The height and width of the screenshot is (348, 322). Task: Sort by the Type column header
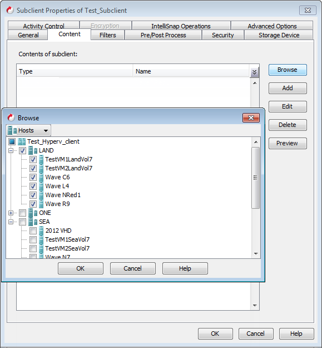pos(75,71)
